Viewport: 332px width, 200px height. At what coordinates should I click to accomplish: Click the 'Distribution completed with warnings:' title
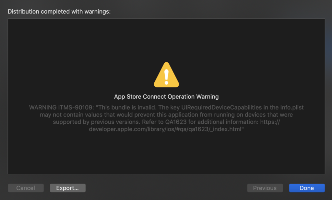[x=59, y=11]
